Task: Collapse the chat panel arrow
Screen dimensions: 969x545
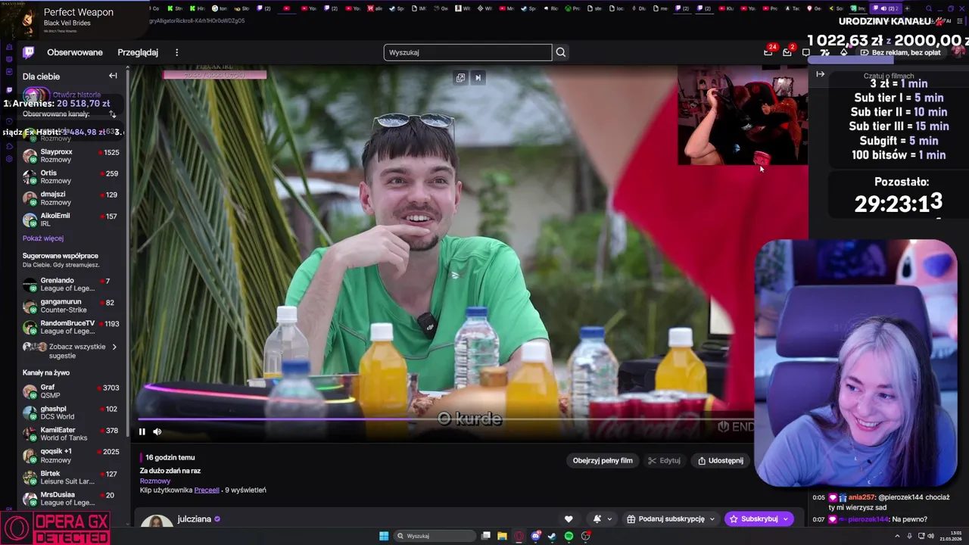Action: (820, 74)
